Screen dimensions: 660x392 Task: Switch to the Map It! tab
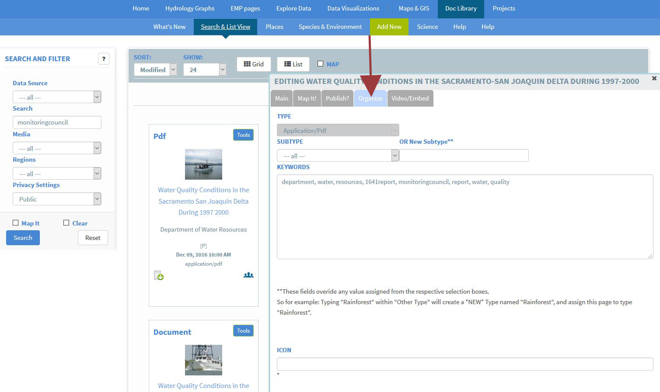pyautogui.click(x=307, y=98)
